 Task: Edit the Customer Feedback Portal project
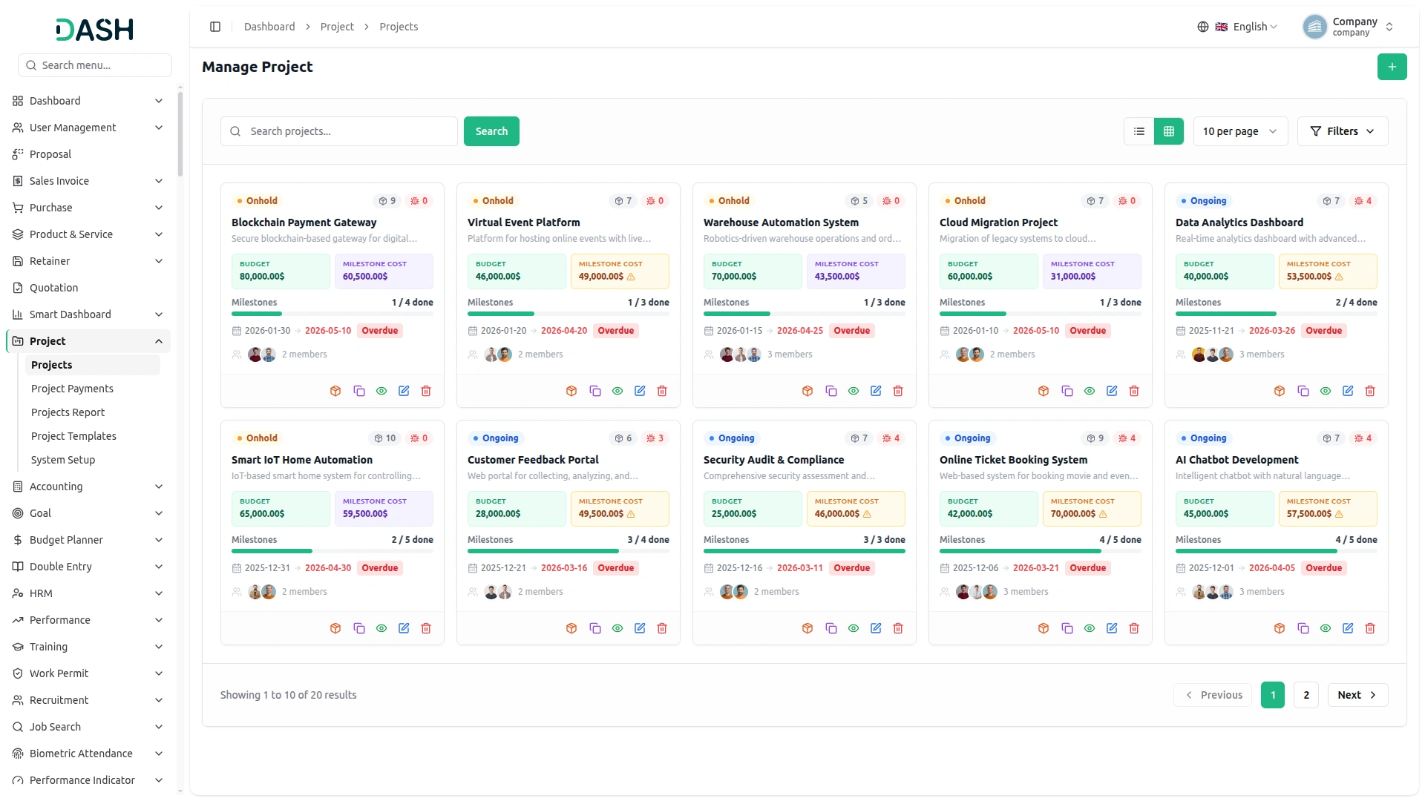640,628
